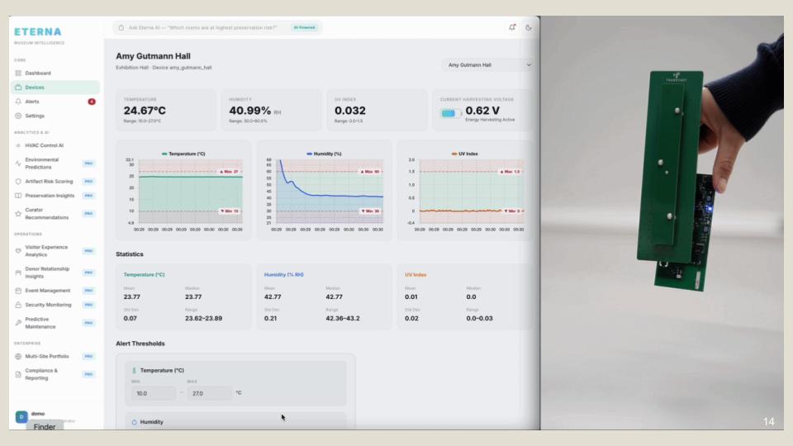Click the PRO badge beside Predictive Maintenance
Image resolution: width=793 pixels, height=446 pixels.
click(x=88, y=323)
